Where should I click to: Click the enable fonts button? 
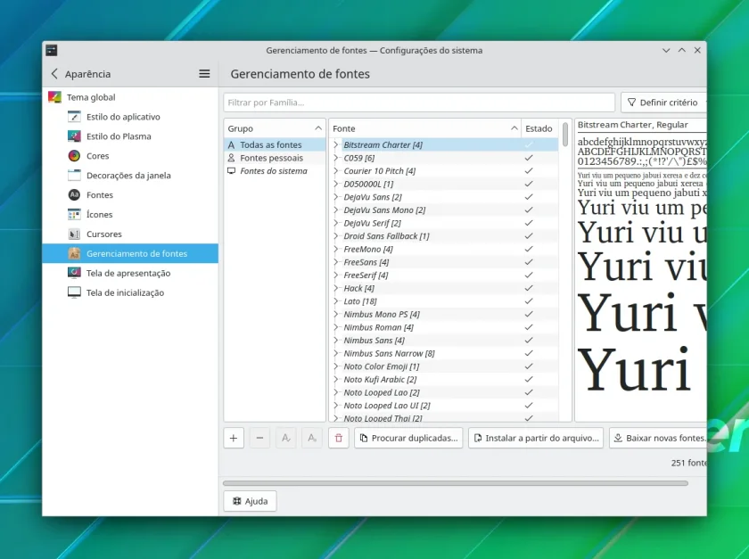[286, 438]
